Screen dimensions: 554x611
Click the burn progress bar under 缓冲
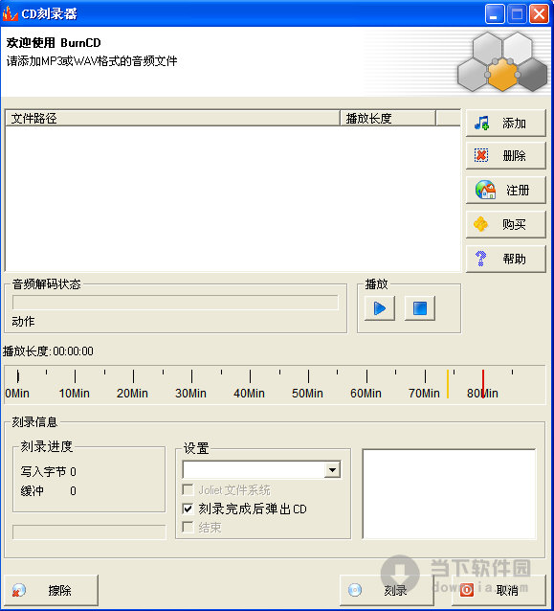[89, 532]
